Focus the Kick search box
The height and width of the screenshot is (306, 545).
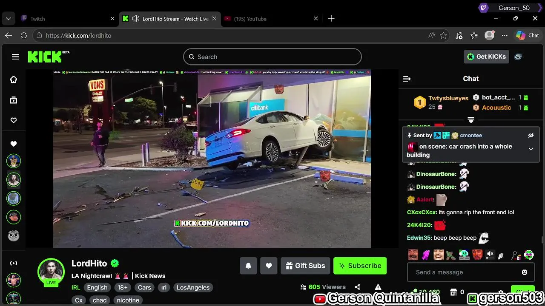[272, 57]
